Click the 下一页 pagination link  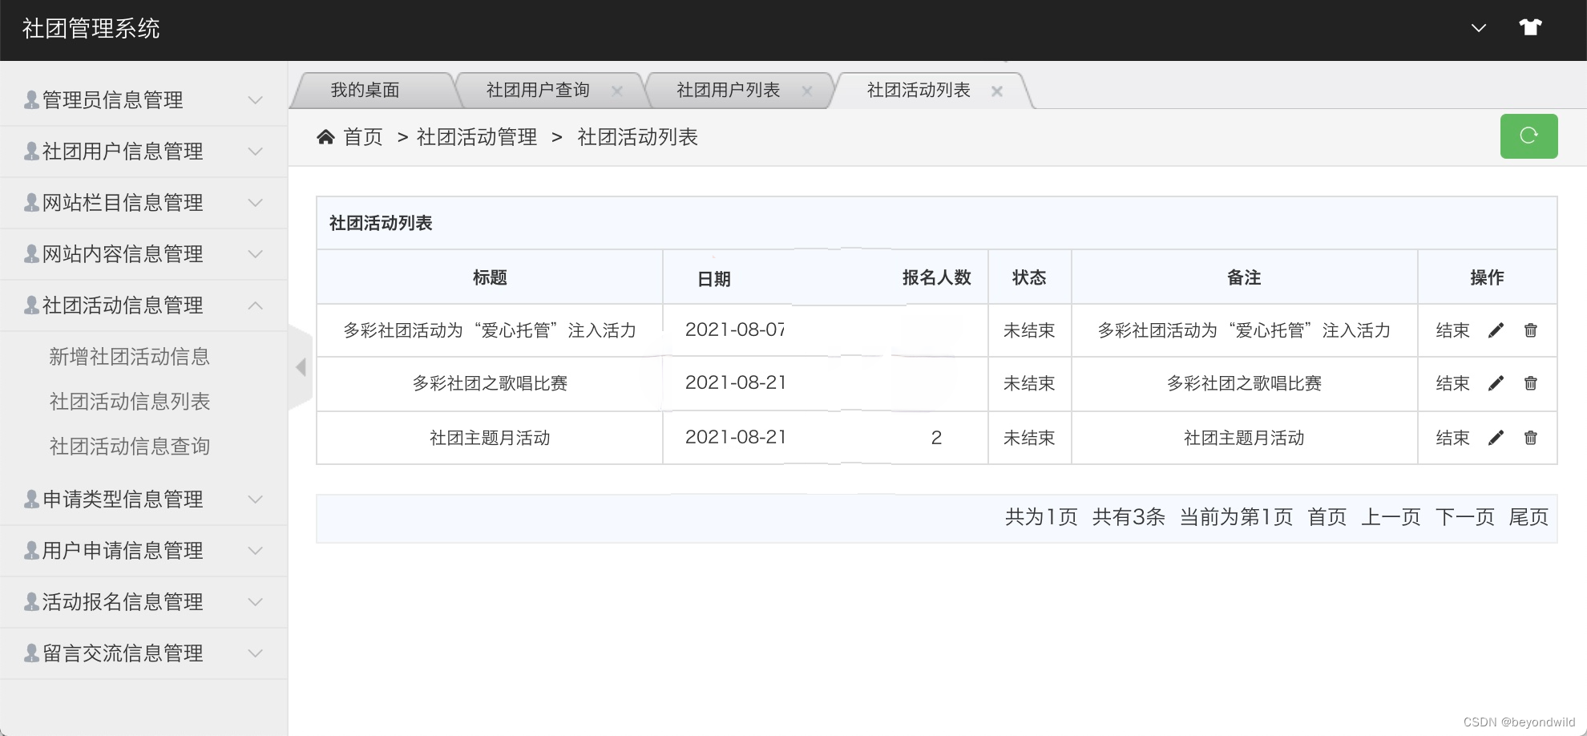[x=1464, y=517]
